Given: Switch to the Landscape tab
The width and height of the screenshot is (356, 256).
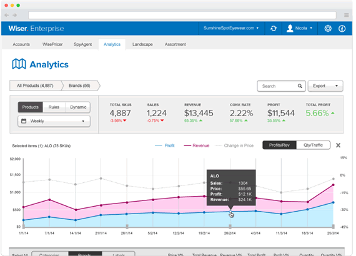Looking at the screenshot, I should 142,44.
